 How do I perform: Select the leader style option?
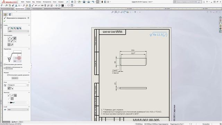click(x=9, y=95)
